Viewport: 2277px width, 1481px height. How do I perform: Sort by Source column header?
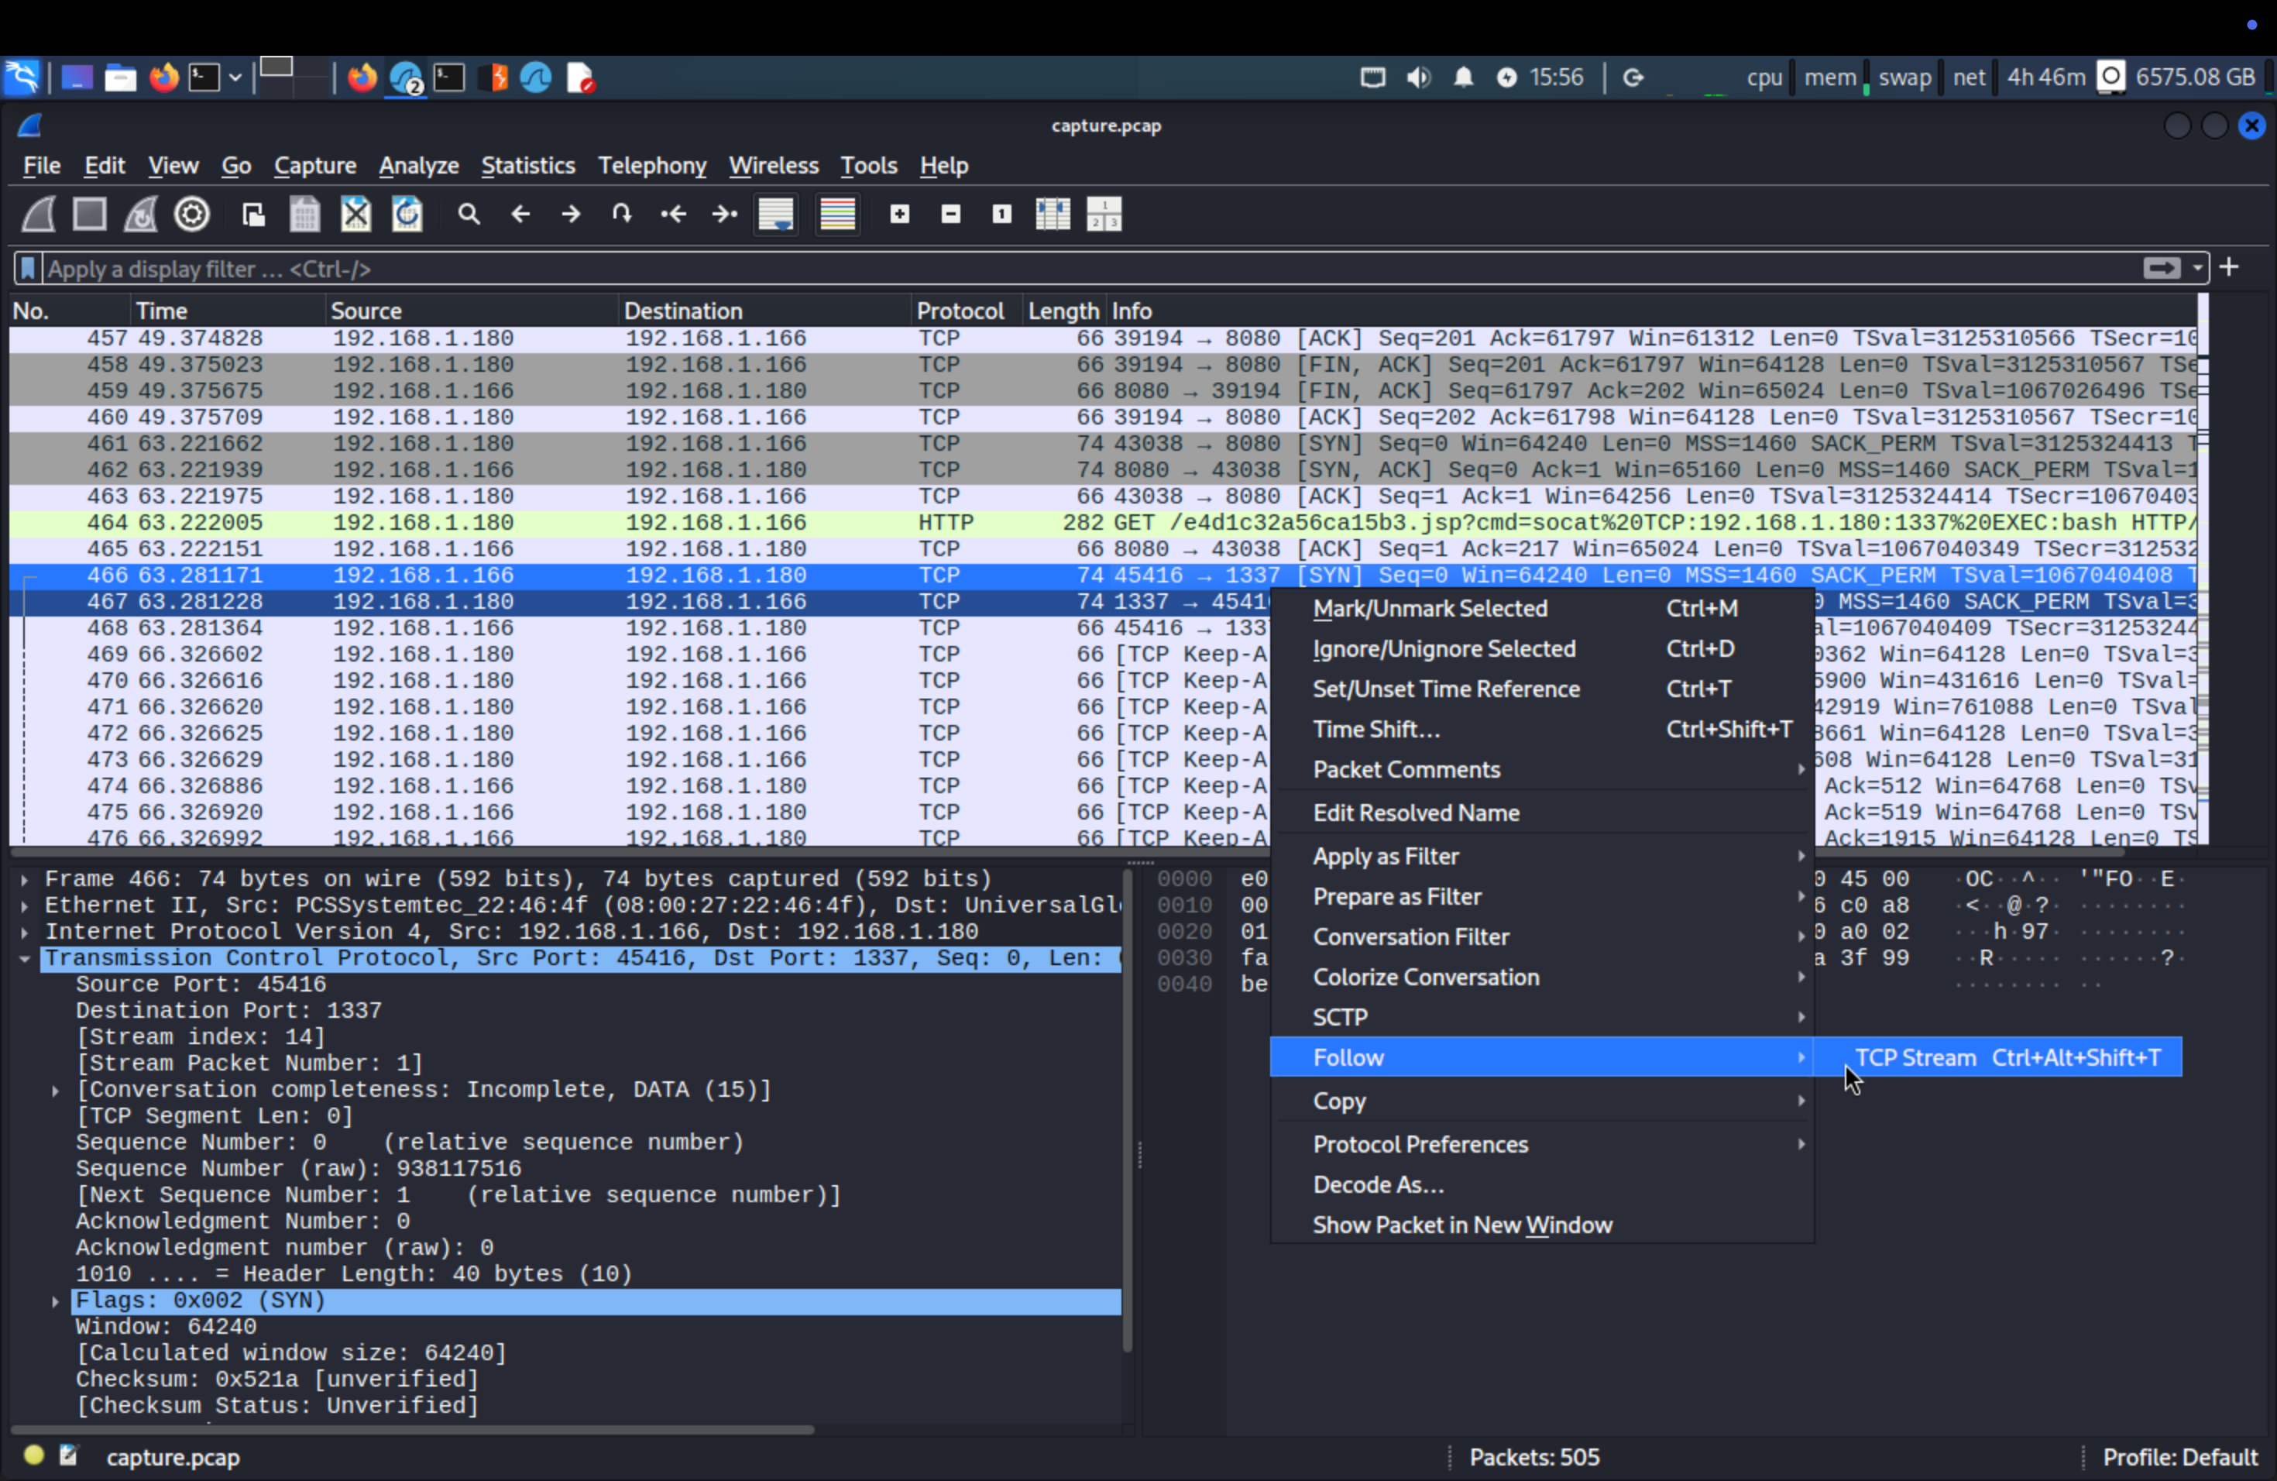471,311
